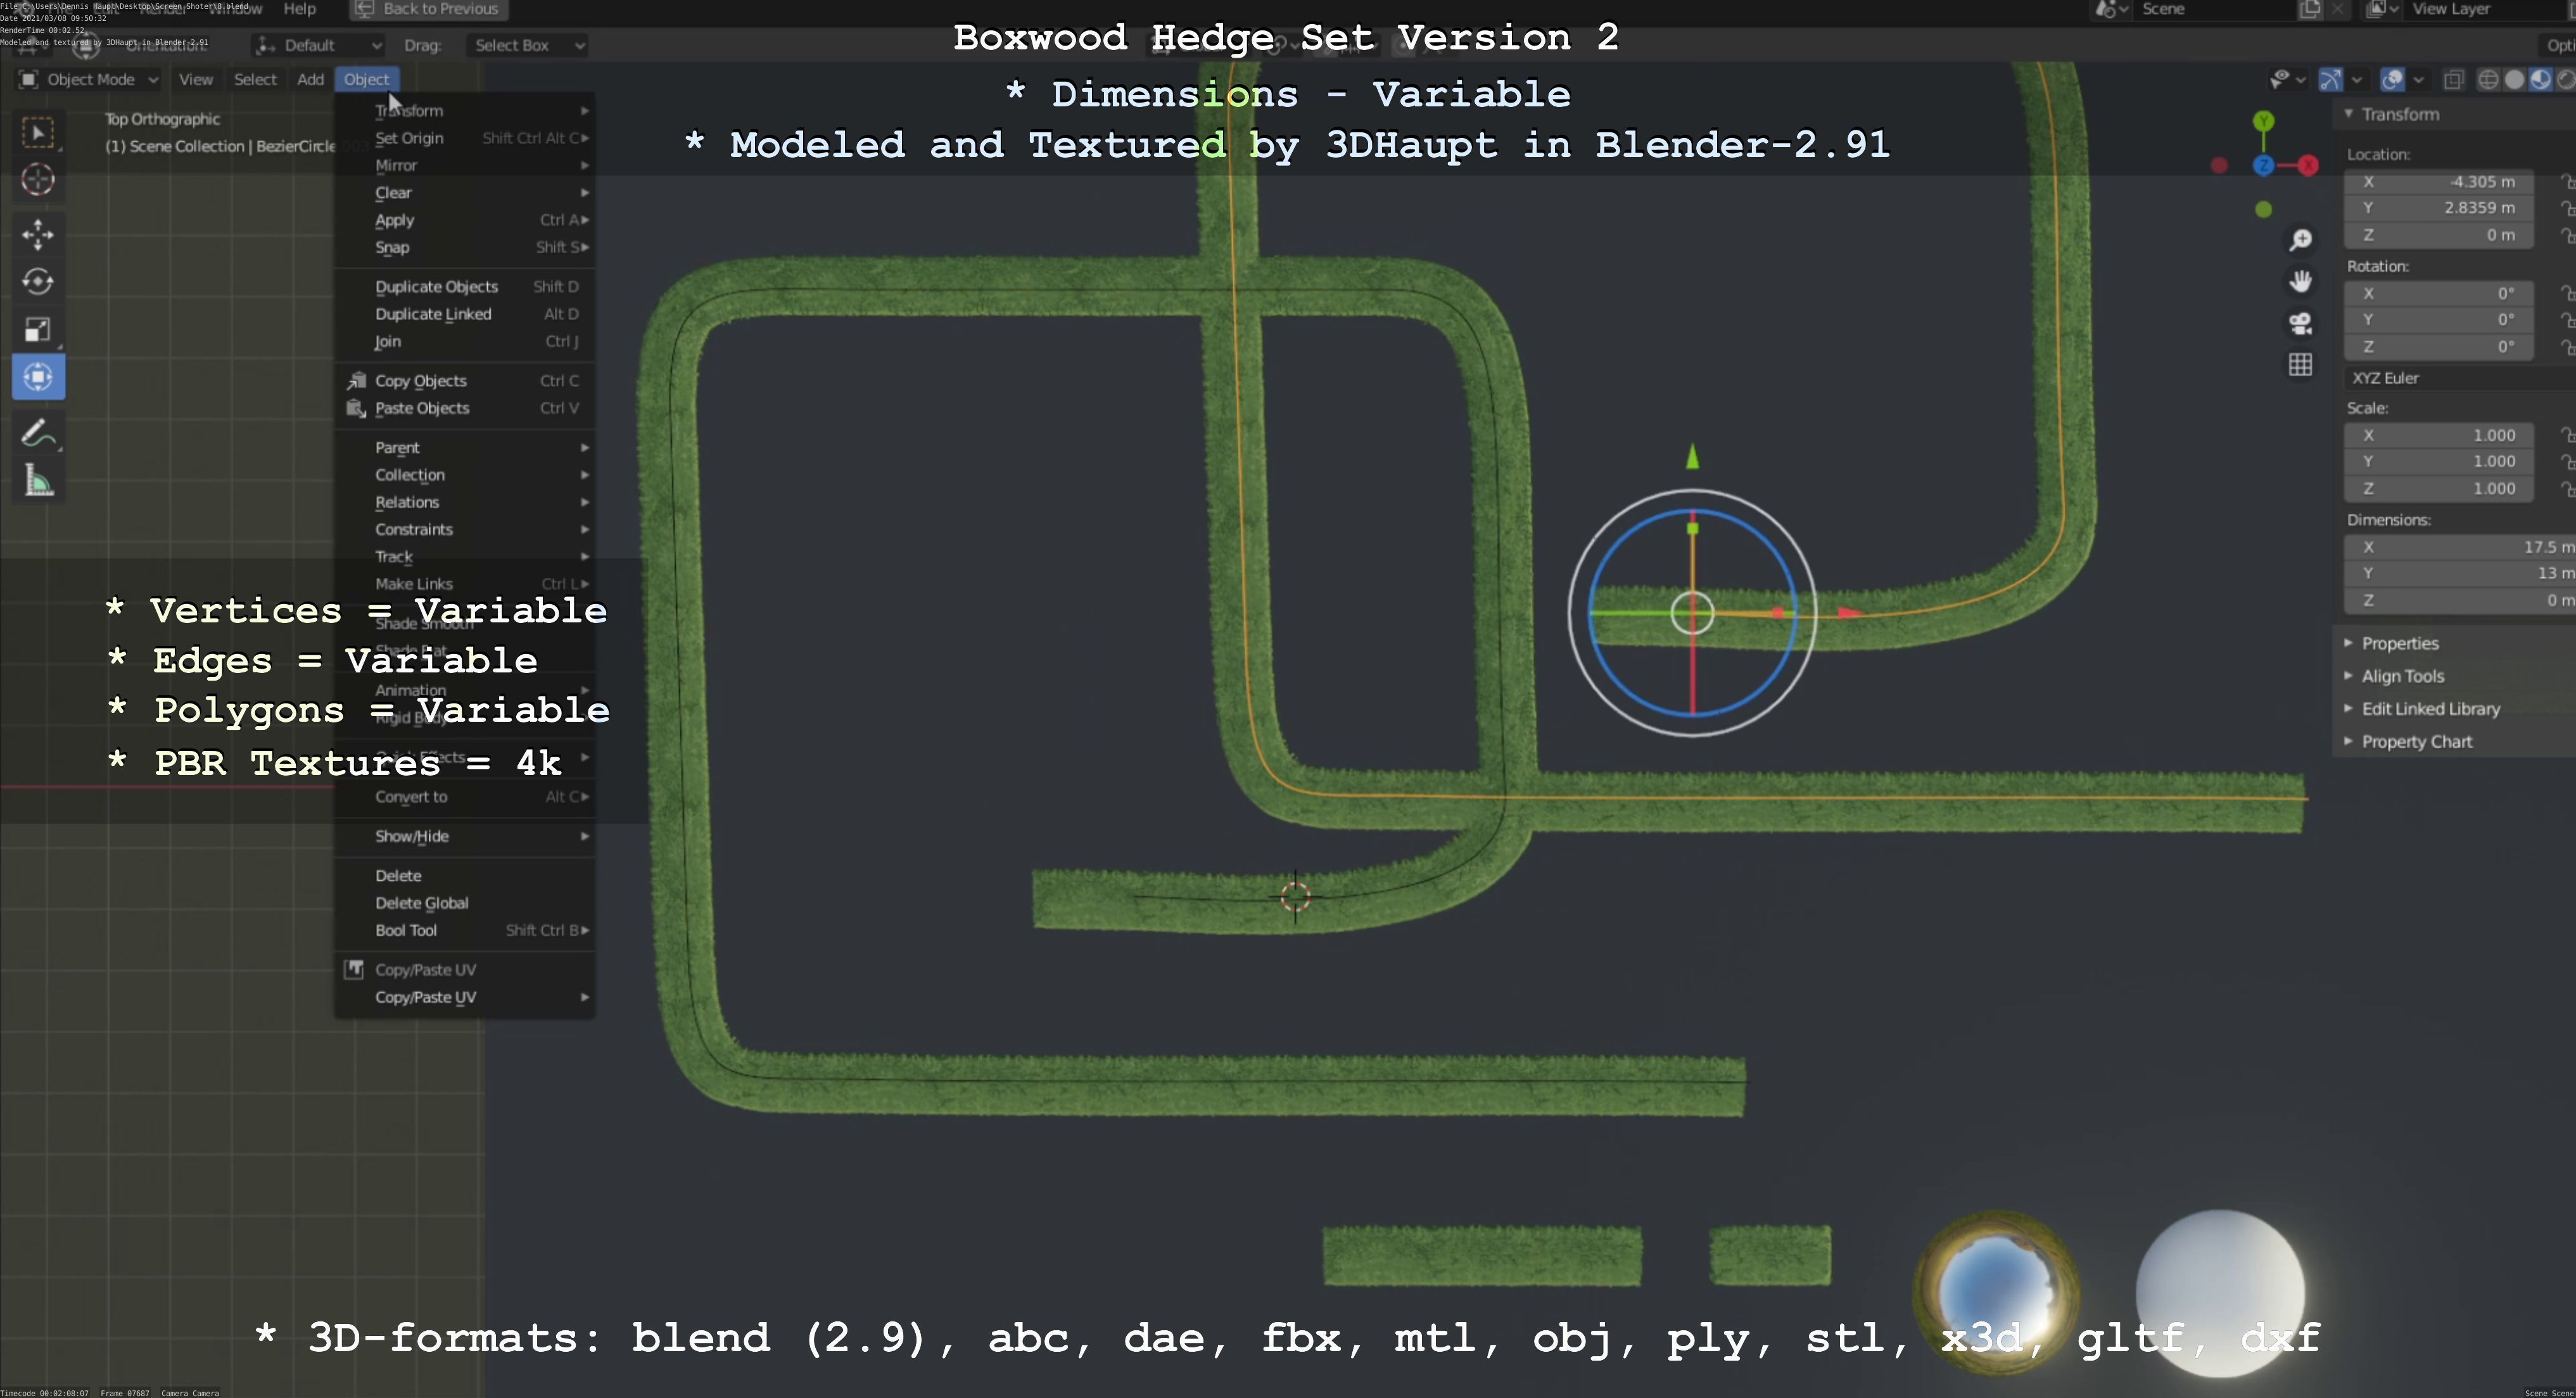The image size is (2576, 1398).
Task: Toggle viewport overlays button
Action: tap(2393, 80)
